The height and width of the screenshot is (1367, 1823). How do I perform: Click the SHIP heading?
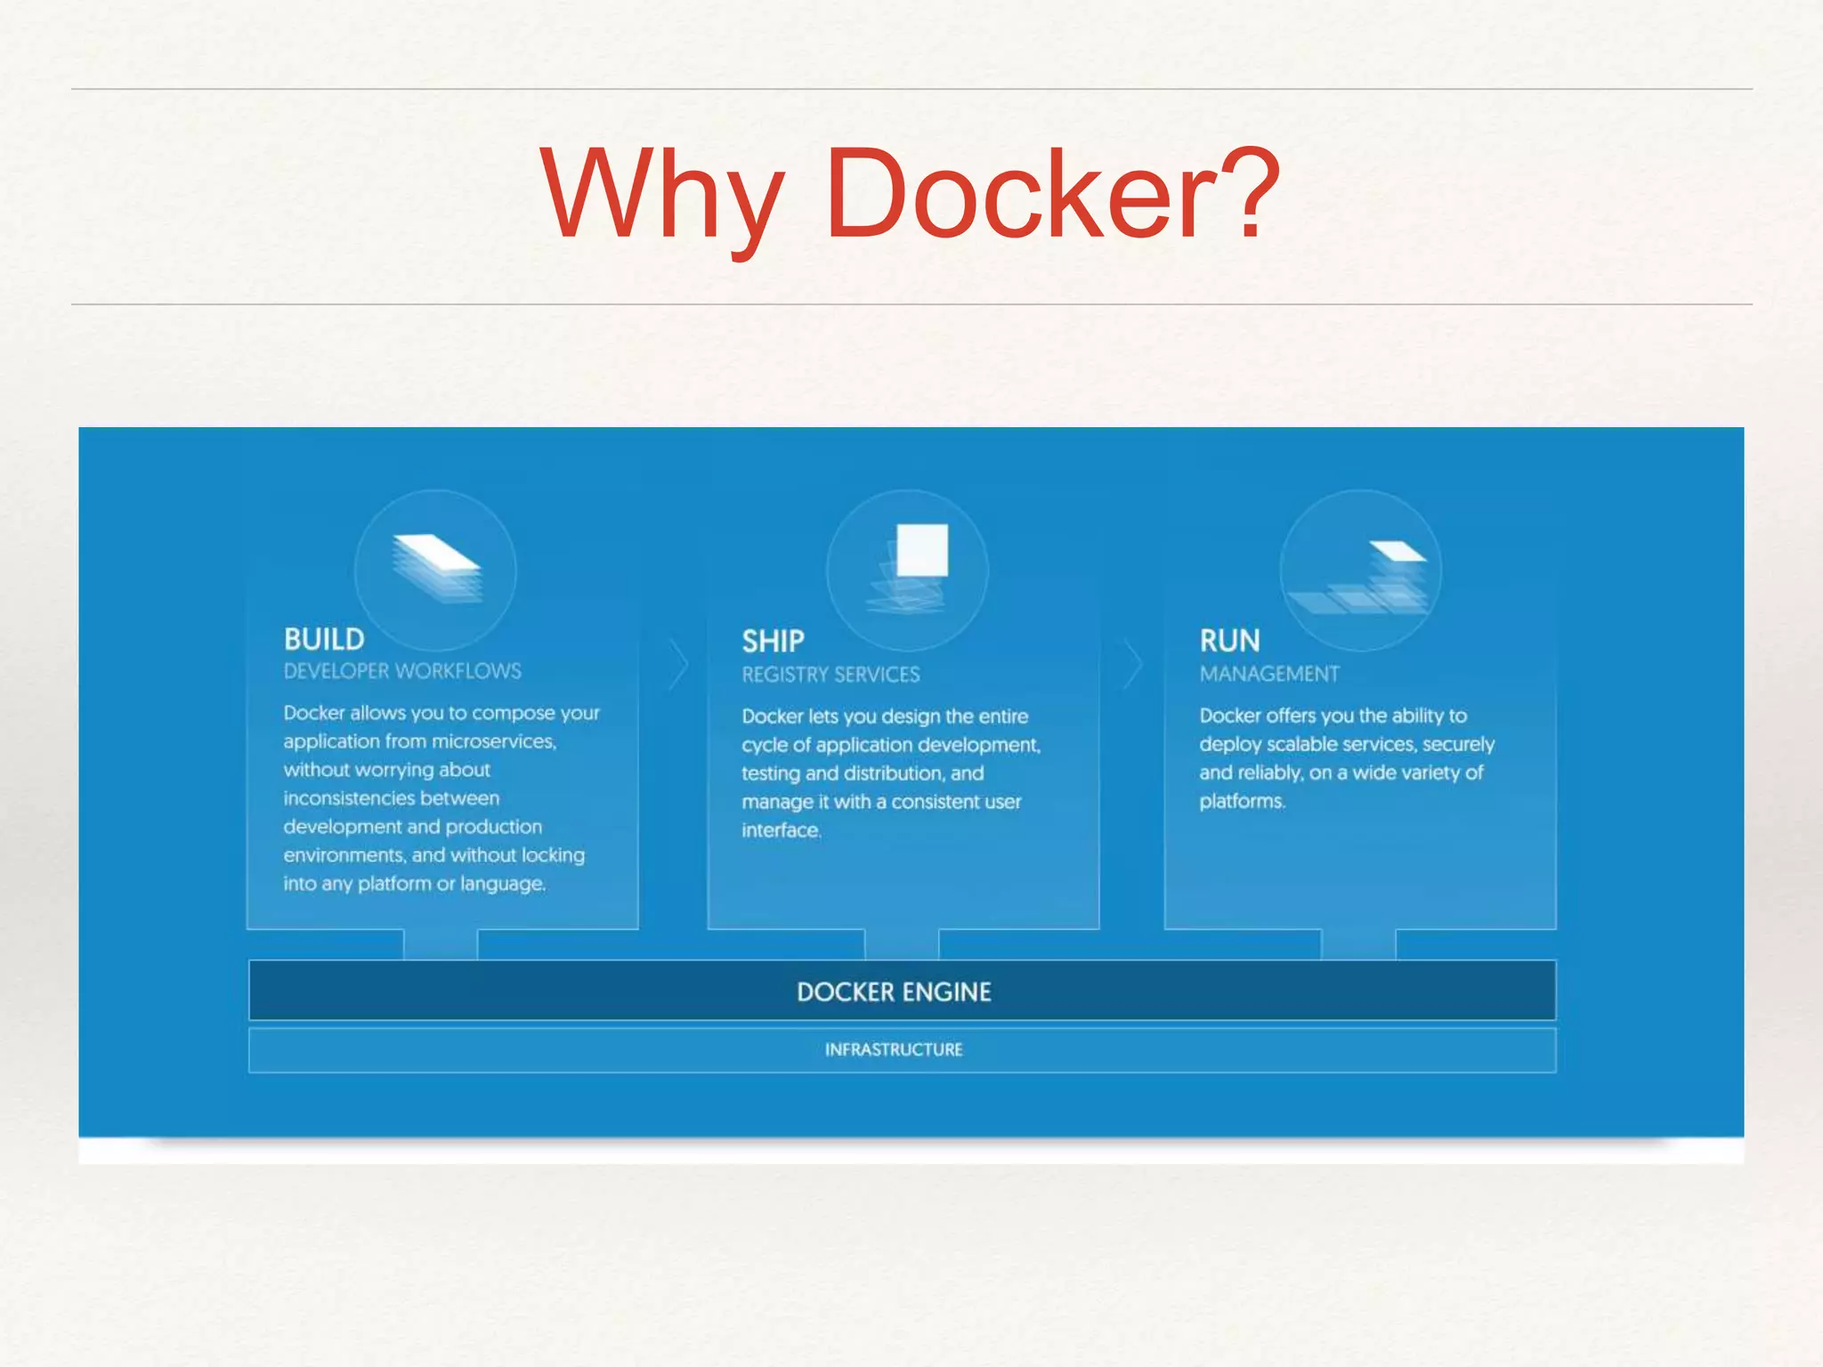pos(773,641)
